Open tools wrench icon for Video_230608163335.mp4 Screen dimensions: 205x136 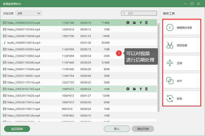141,23
